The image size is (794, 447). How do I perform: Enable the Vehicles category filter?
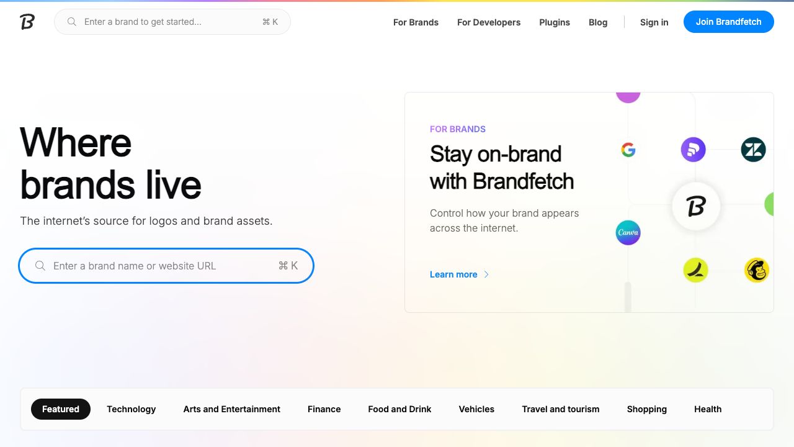(x=476, y=409)
